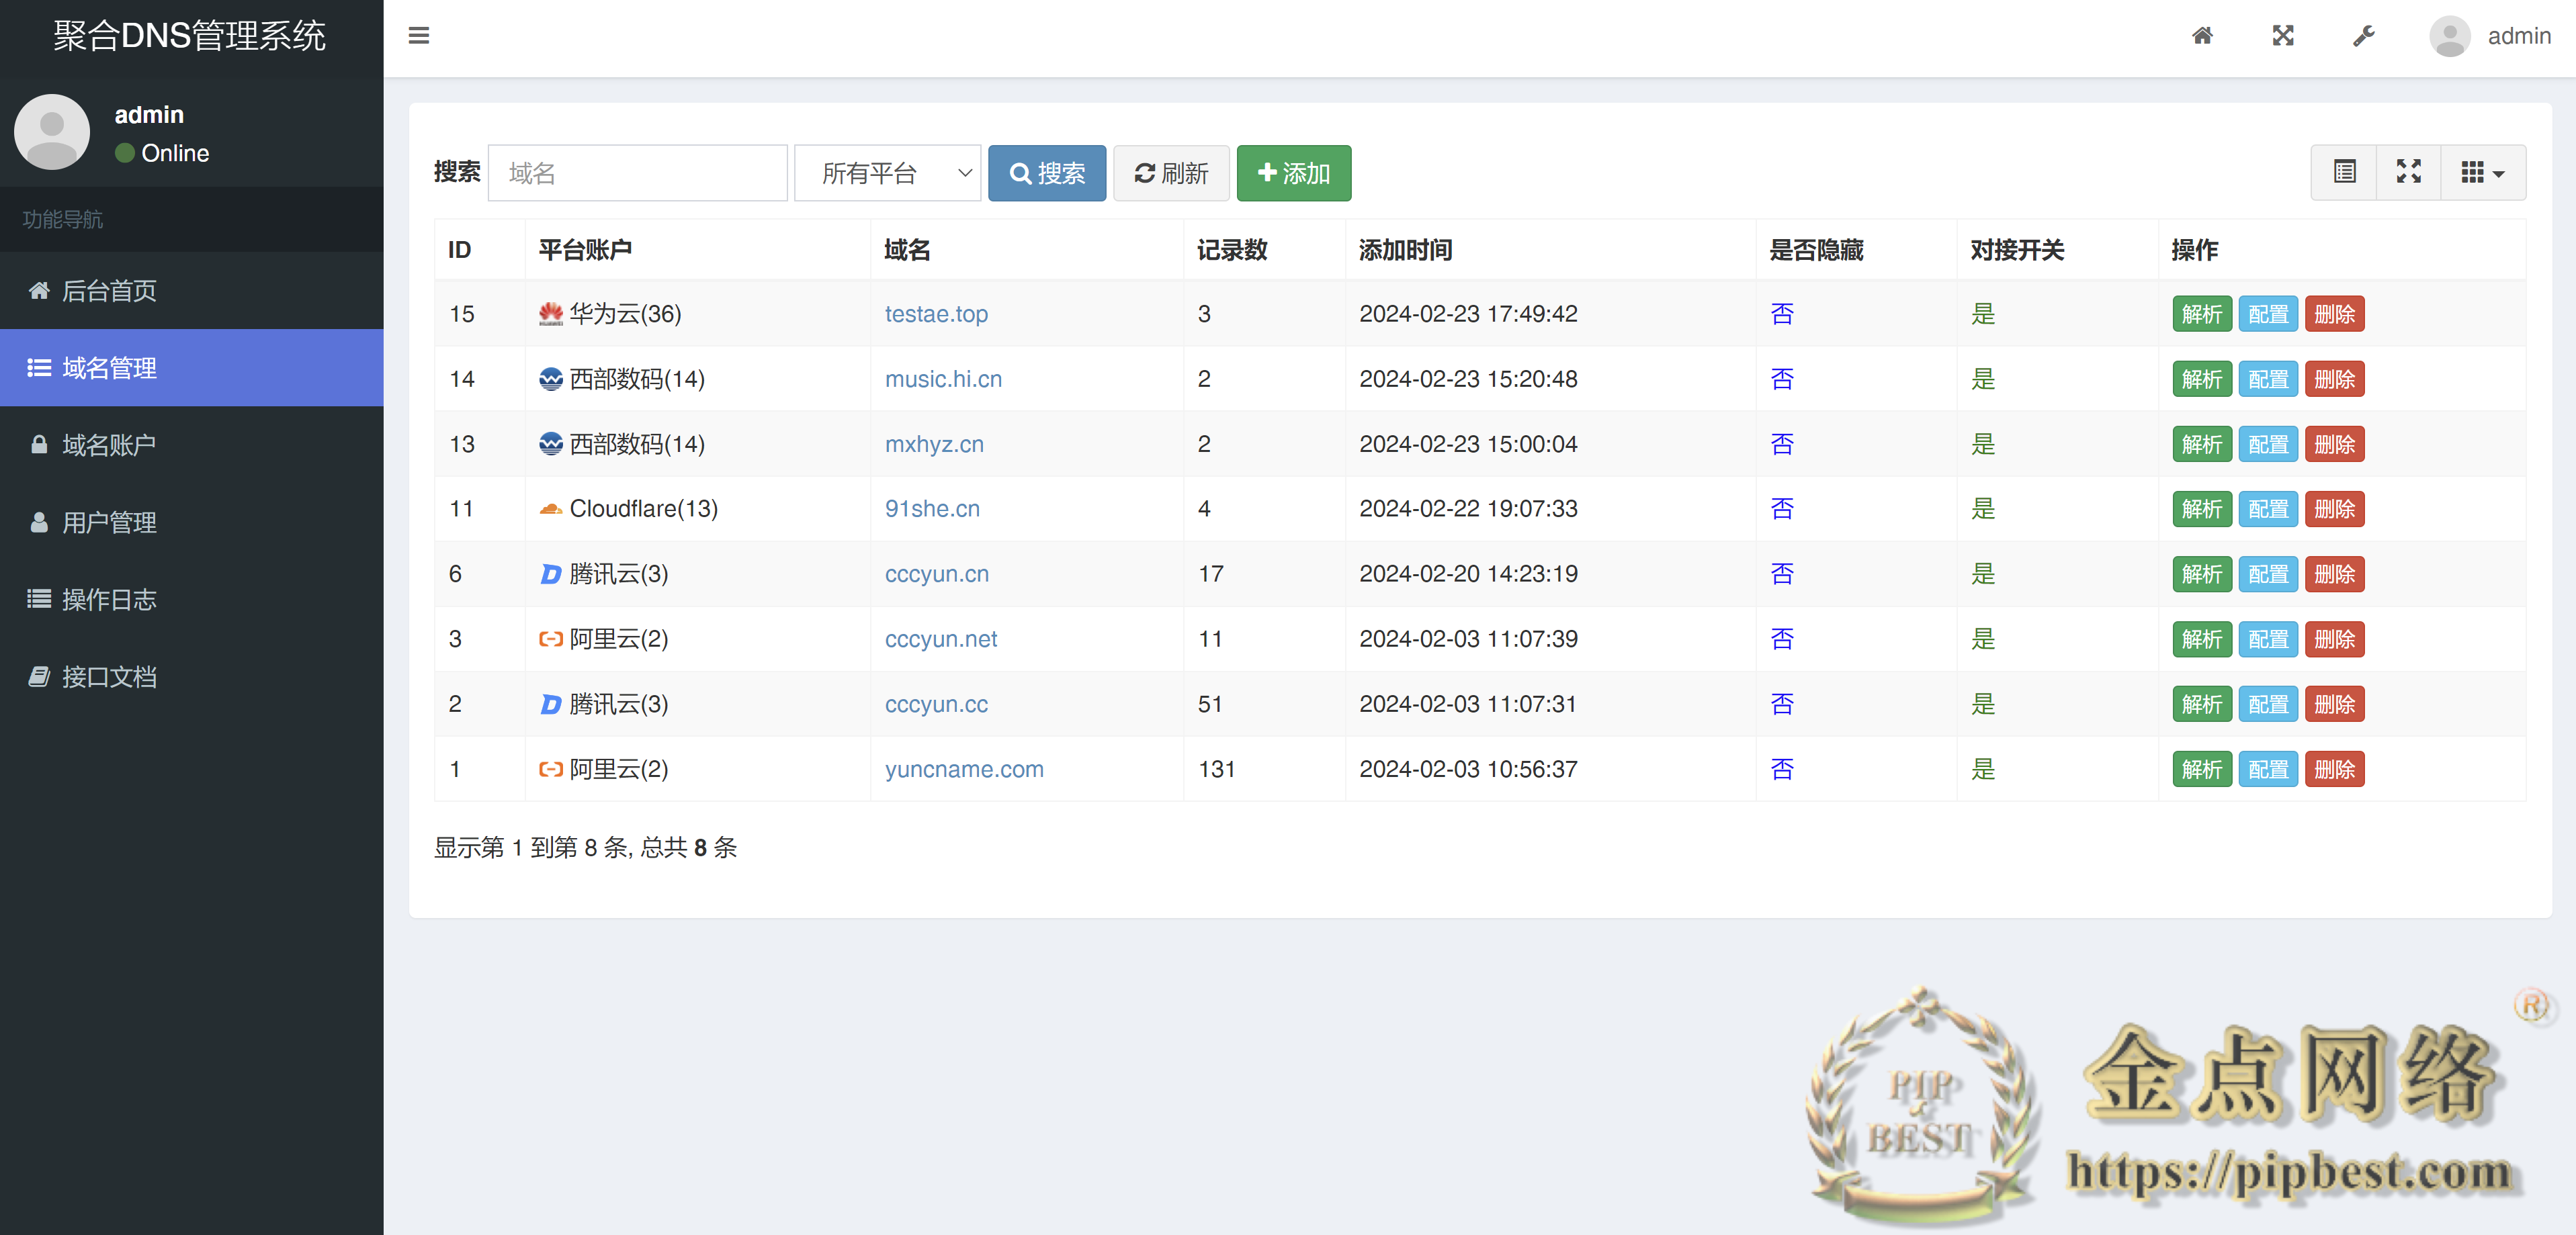
Task: Toggle 对接开关 是 for cccyun.cn
Action: pyautogui.click(x=1983, y=574)
